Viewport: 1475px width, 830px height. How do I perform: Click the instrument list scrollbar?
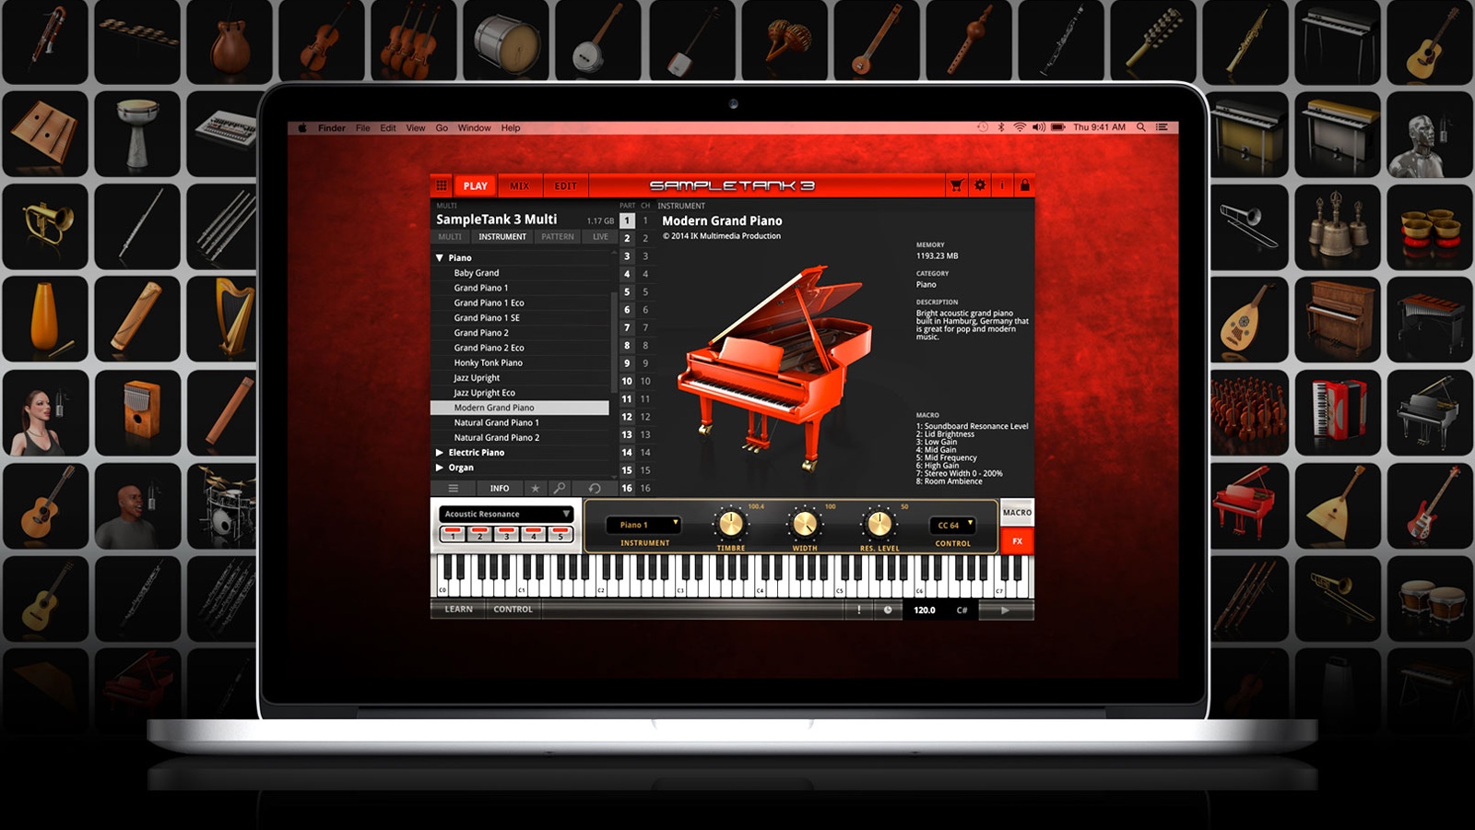[614, 341]
